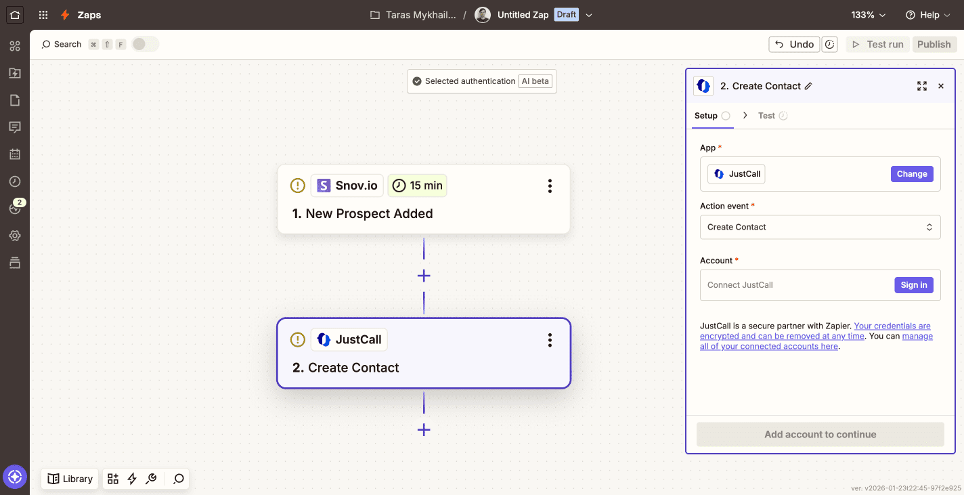This screenshot has height=495, width=964.
Task: Open 'manage all of your connected accounts' link
Action: tap(917, 337)
